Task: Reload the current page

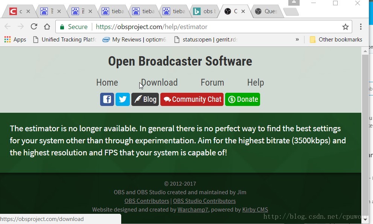Action: [x=34, y=26]
